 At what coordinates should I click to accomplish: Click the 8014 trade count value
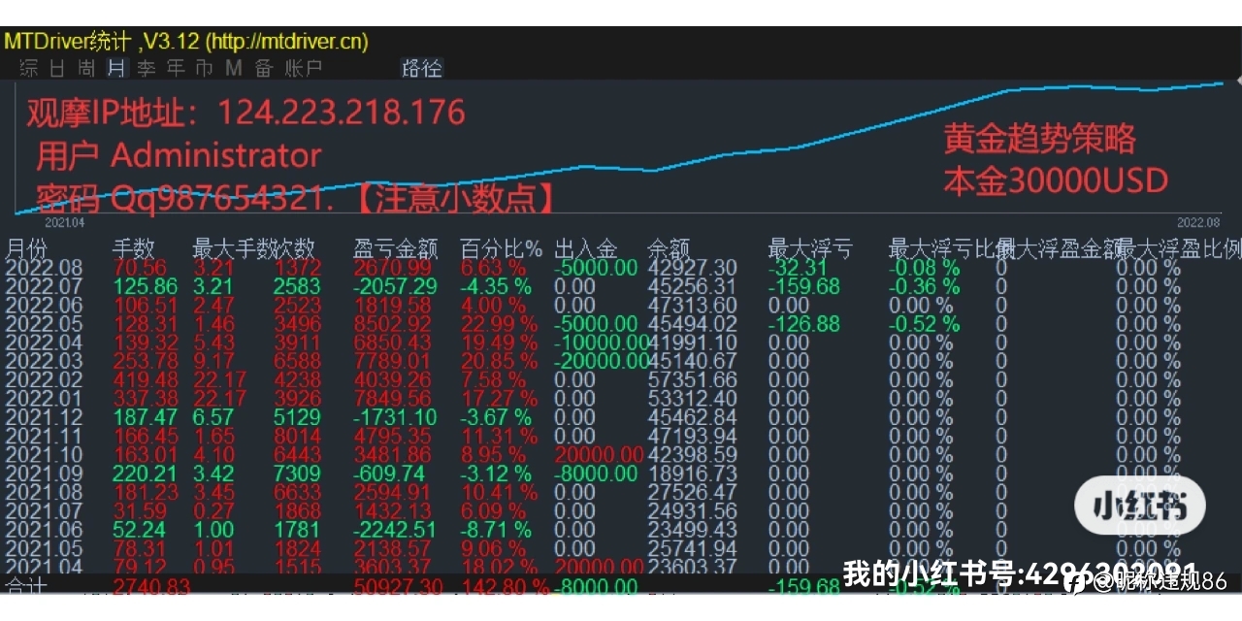[297, 437]
